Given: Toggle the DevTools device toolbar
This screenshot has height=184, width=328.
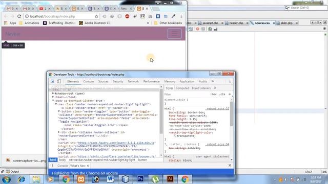Looking at the screenshot, I should point(59,81).
